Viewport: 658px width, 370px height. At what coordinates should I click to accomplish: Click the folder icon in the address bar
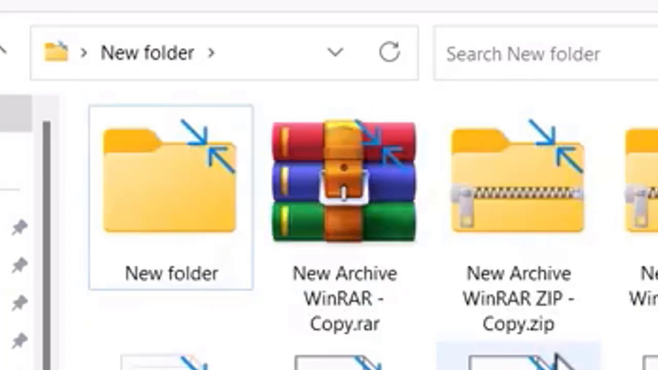tap(56, 52)
